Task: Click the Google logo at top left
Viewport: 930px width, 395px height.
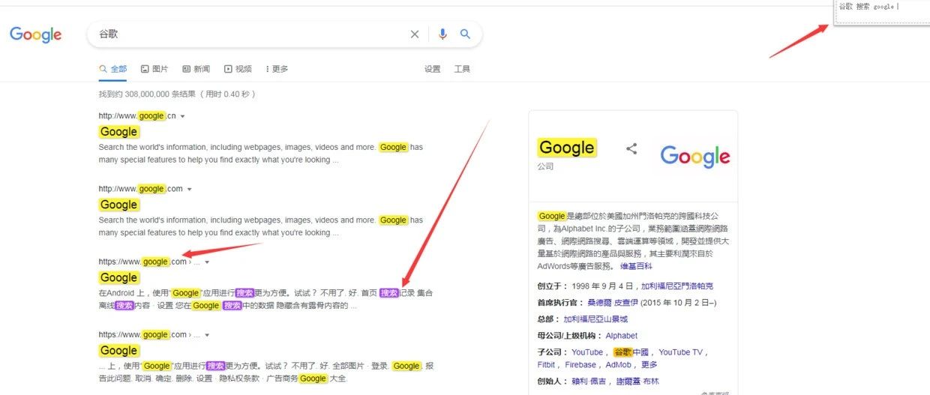Action: coord(35,34)
